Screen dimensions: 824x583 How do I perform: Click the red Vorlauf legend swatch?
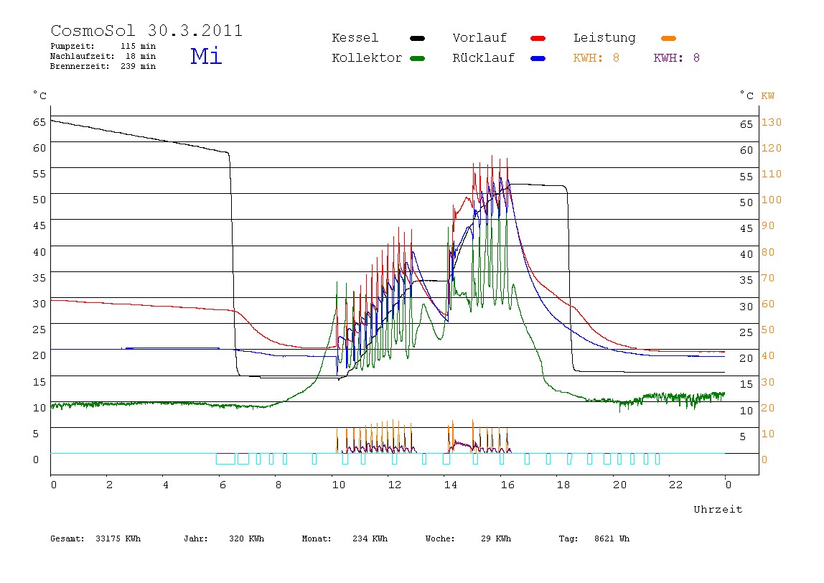click(x=538, y=38)
